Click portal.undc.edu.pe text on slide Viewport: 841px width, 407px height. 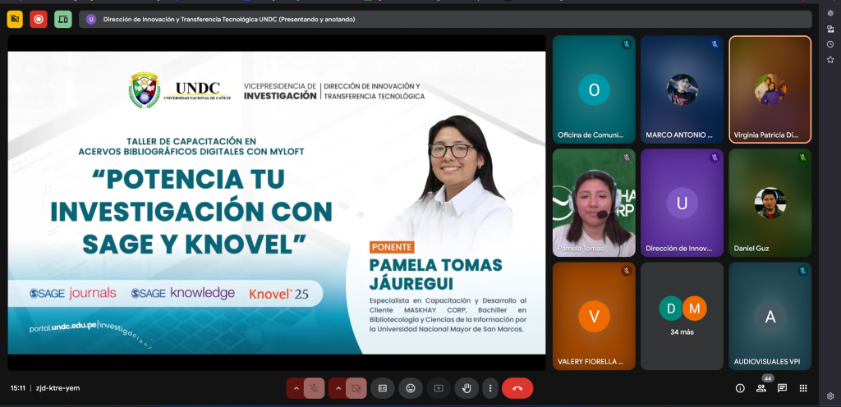pyautogui.click(x=63, y=327)
